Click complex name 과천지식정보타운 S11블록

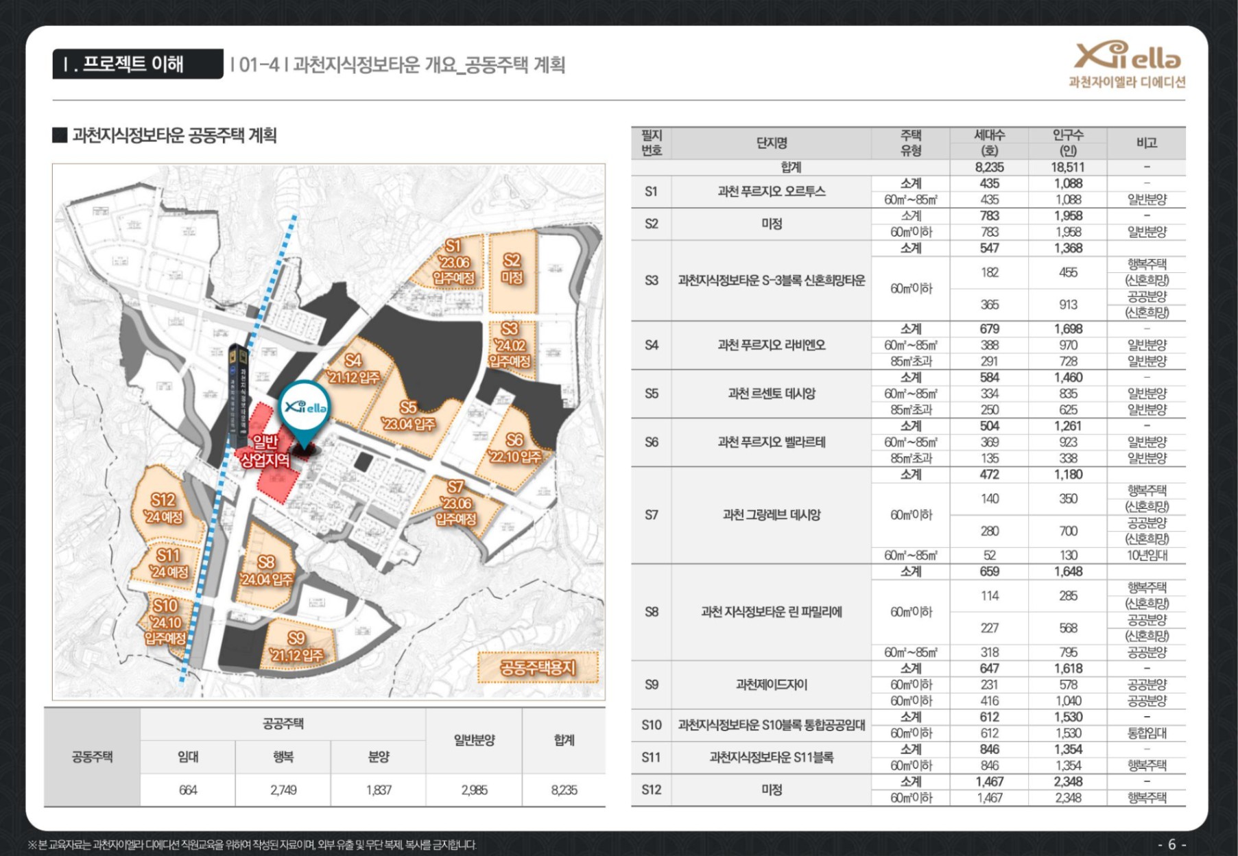pyautogui.click(x=772, y=757)
